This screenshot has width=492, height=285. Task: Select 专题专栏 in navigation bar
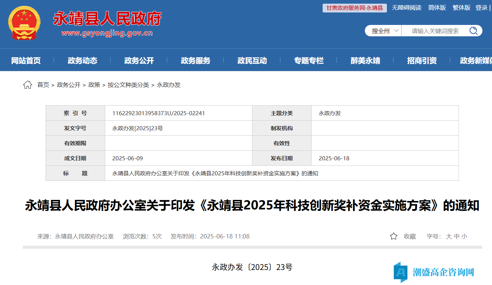(309, 61)
